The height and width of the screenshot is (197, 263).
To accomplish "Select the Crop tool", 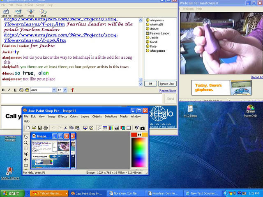I will pyautogui.click(x=26, y=154).
